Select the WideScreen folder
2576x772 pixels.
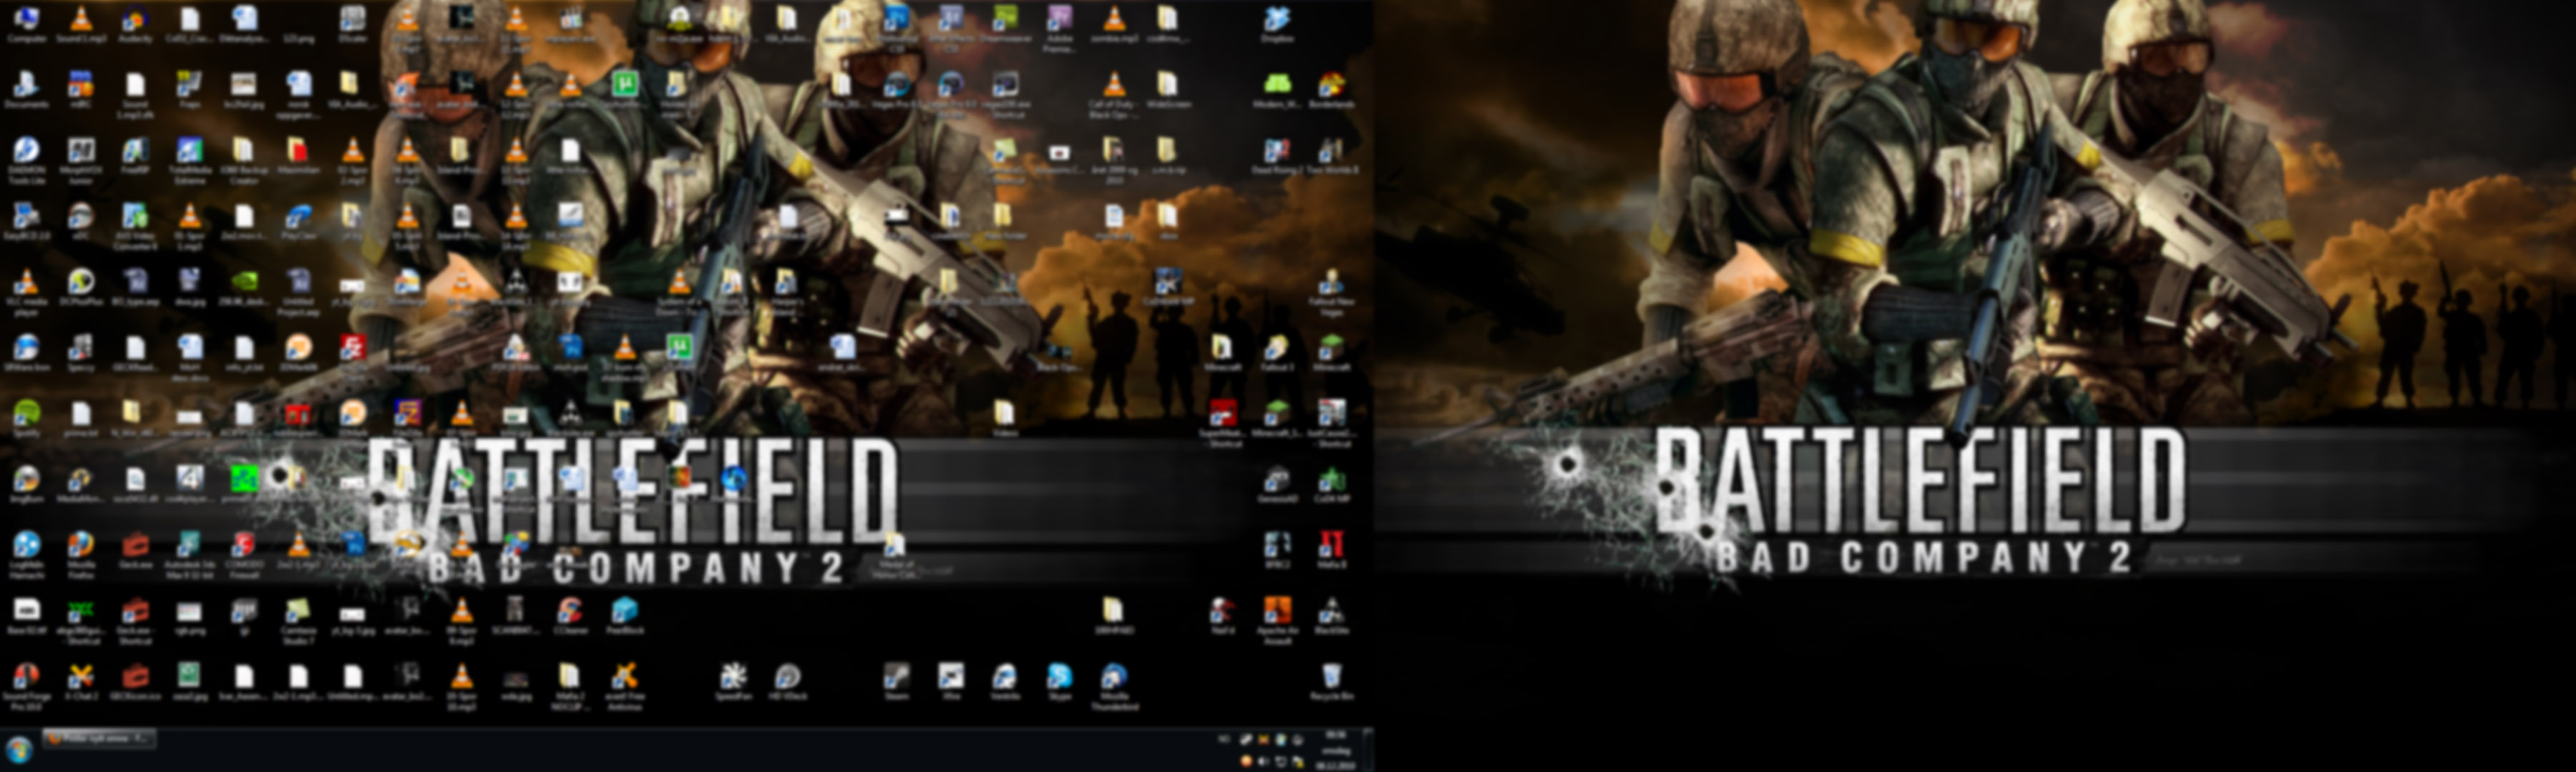[x=1168, y=91]
